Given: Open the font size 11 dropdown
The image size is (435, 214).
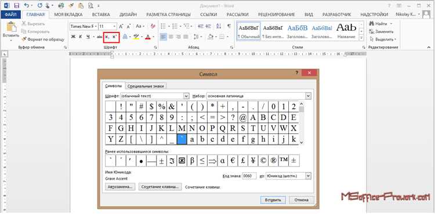Looking at the screenshot, I should click(x=114, y=26).
